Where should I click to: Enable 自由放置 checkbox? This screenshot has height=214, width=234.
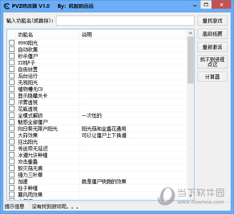pyautogui.click(x=12, y=69)
